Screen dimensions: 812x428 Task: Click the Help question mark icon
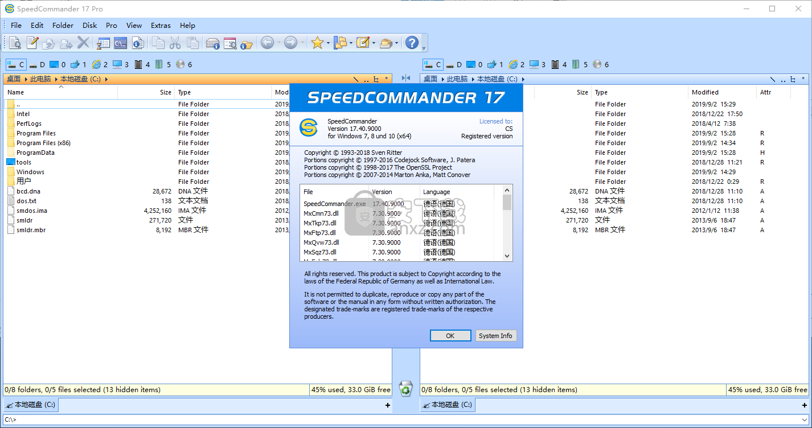point(412,43)
